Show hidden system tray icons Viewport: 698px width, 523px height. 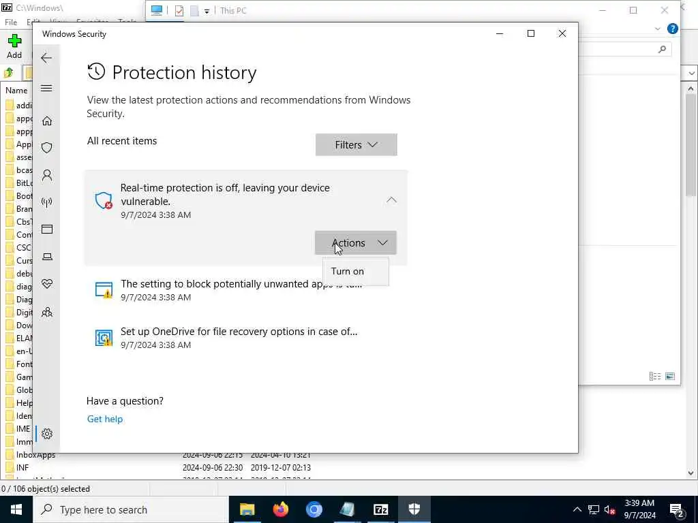[x=577, y=509]
